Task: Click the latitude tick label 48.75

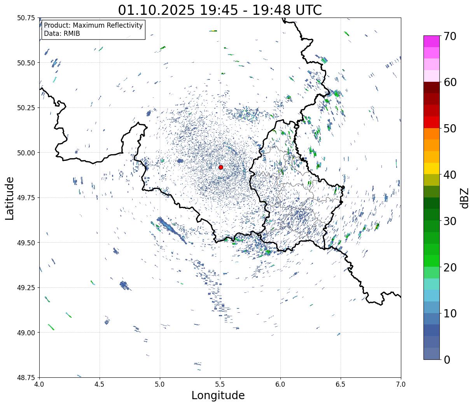Action: coord(26,378)
